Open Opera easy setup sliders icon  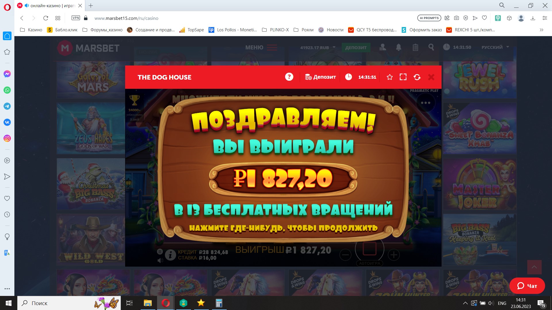[x=545, y=18]
